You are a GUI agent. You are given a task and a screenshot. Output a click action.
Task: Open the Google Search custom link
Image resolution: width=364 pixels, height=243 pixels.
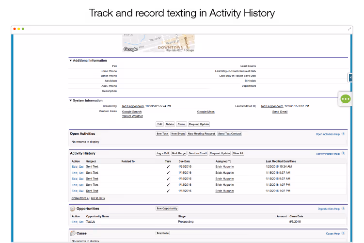point(132,112)
